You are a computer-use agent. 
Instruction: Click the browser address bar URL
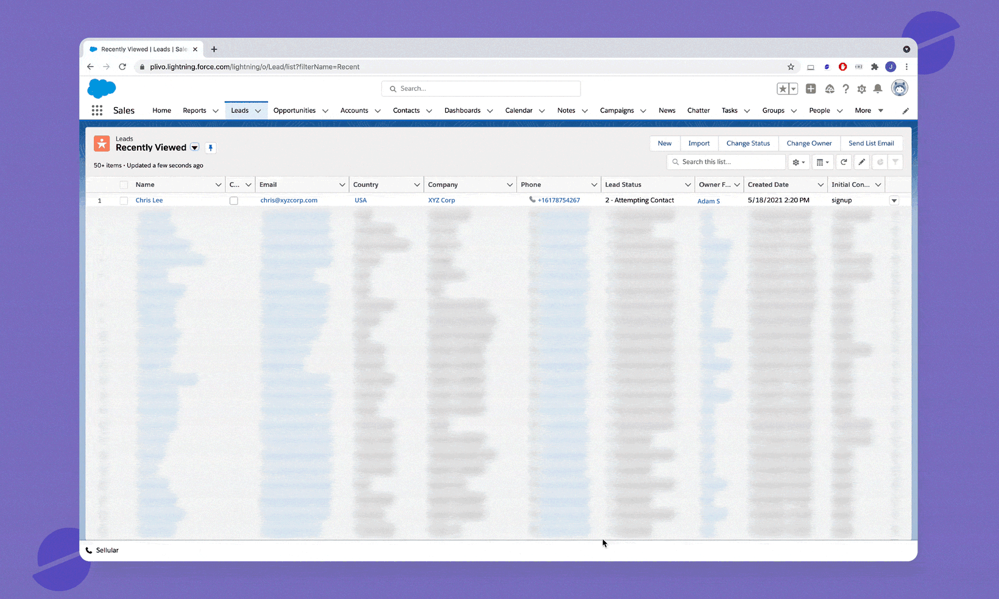tap(255, 67)
